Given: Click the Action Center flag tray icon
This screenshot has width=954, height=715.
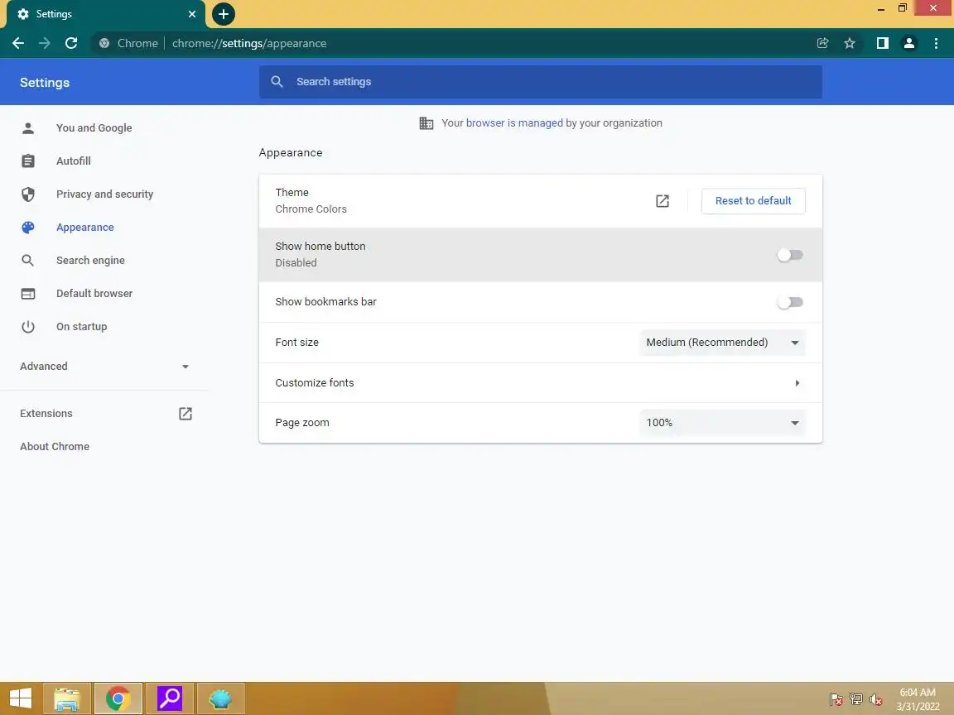Looking at the screenshot, I should pos(836,700).
